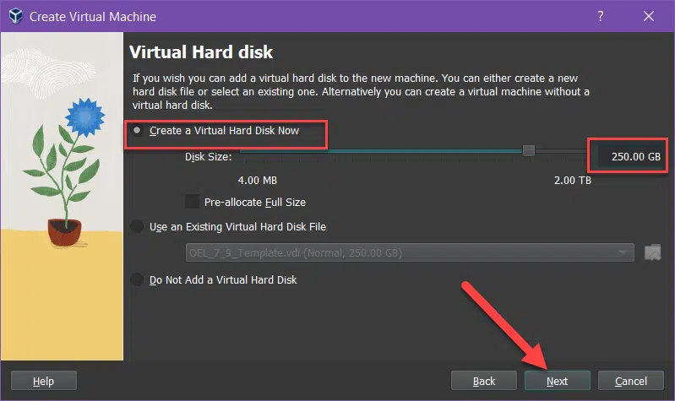Click the blue flower illustration
Viewport: 675px width, 401px height.
85,117
